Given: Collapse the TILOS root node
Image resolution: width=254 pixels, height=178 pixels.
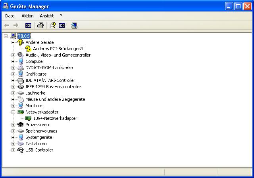Looking at the screenshot, I should click(x=6, y=36).
